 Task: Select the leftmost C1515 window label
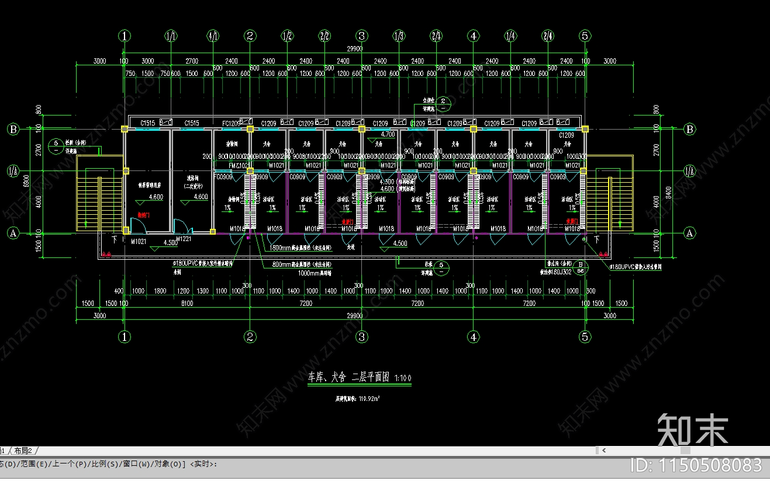click(148, 123)
